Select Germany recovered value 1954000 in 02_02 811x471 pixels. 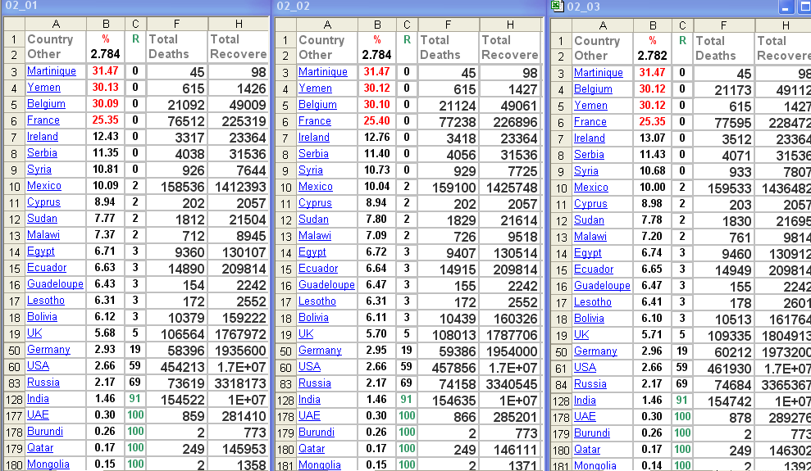pos(510,351)
